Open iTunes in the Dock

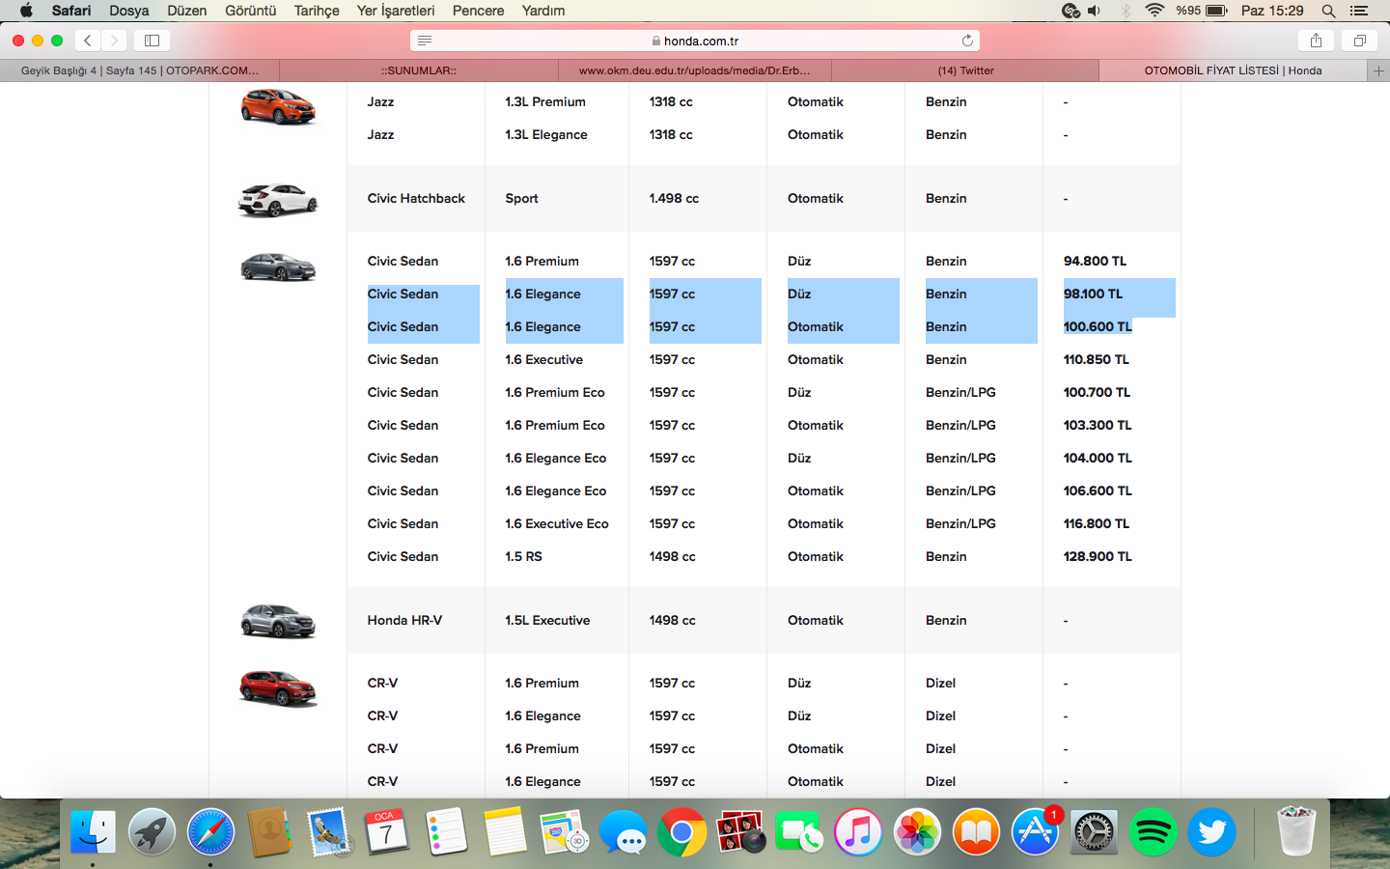[x=858, y=831]
